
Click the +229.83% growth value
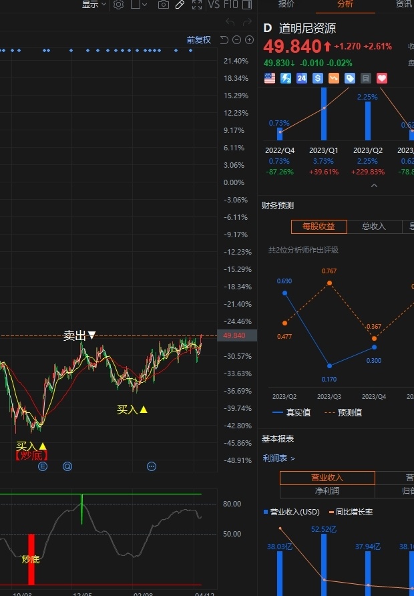(368, 172)
